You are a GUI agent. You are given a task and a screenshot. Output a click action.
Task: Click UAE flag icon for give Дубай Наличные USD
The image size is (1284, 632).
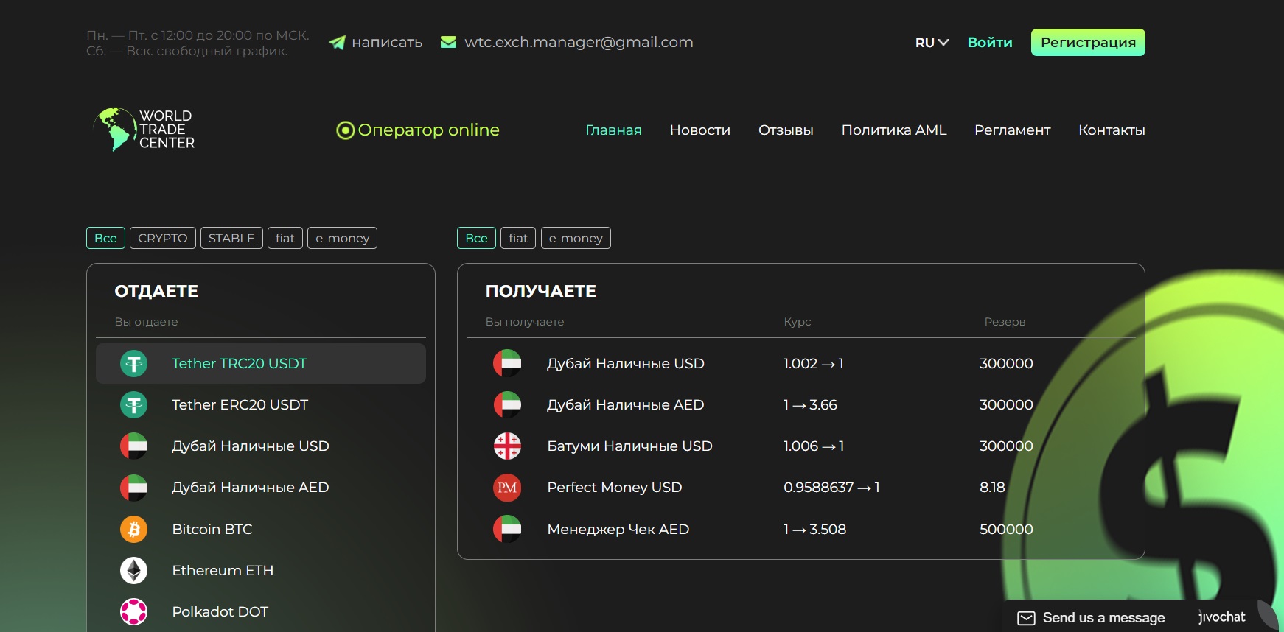[x=134, y=446]
